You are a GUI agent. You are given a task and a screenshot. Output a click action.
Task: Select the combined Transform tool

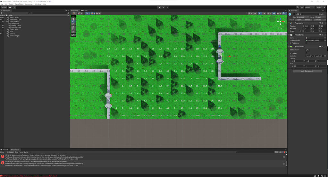pyautogui.click(x=73, y=32)
